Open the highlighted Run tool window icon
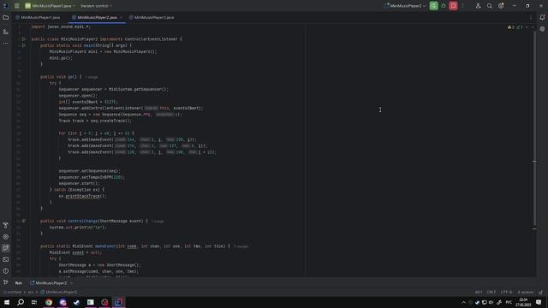This screenshot has width=548, height=308. pyautogui.click(x=6, y=248)
